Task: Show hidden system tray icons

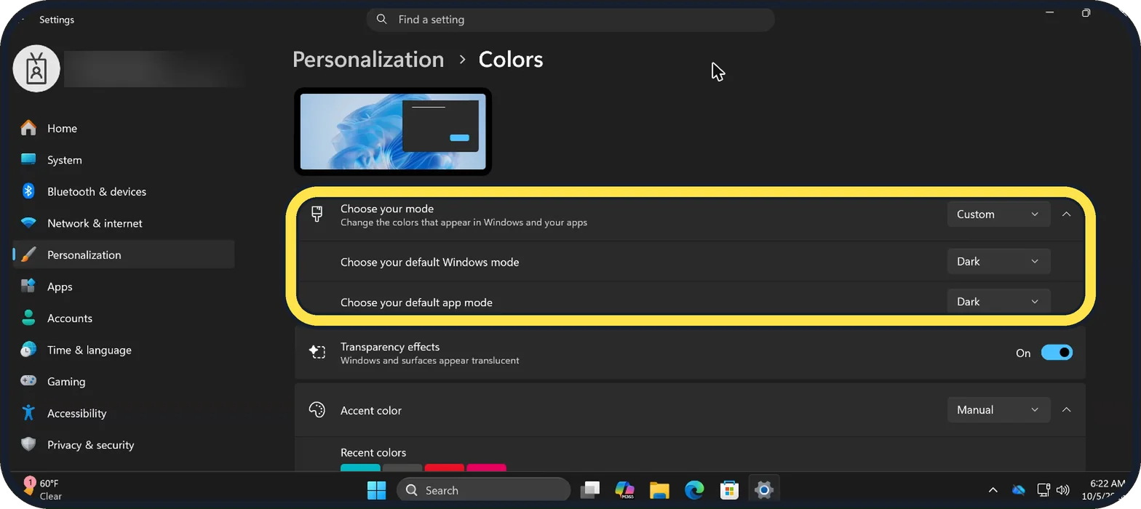Action: (x=993, y=491)
